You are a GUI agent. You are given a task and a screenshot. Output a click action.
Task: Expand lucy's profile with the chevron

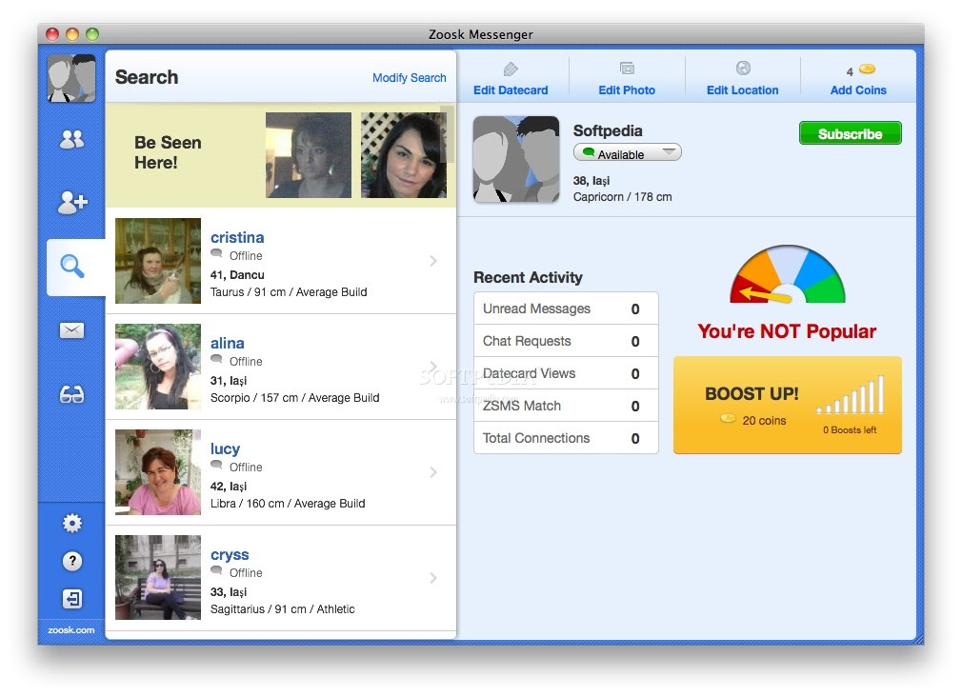pos(433,472)
